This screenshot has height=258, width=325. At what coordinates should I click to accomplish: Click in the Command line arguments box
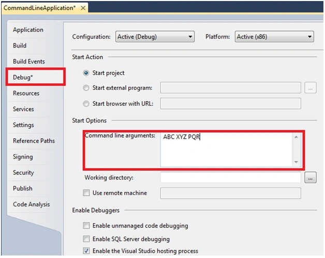(226, 150)
